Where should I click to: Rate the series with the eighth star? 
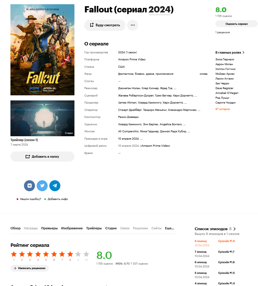(70, 254)
